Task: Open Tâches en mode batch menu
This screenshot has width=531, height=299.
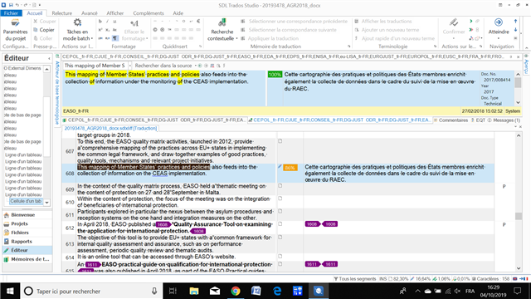Action: pos(77,30)
